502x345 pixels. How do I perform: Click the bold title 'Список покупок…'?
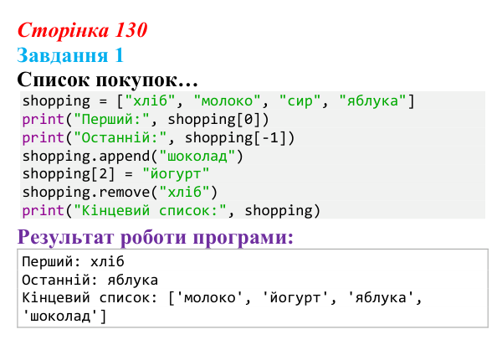(x=108, y=80)
